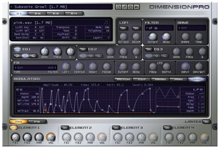Click the filter CUTOFF knob
This screenshot has height=147, width=219.
pyautogui.click(x=153, y=37)
